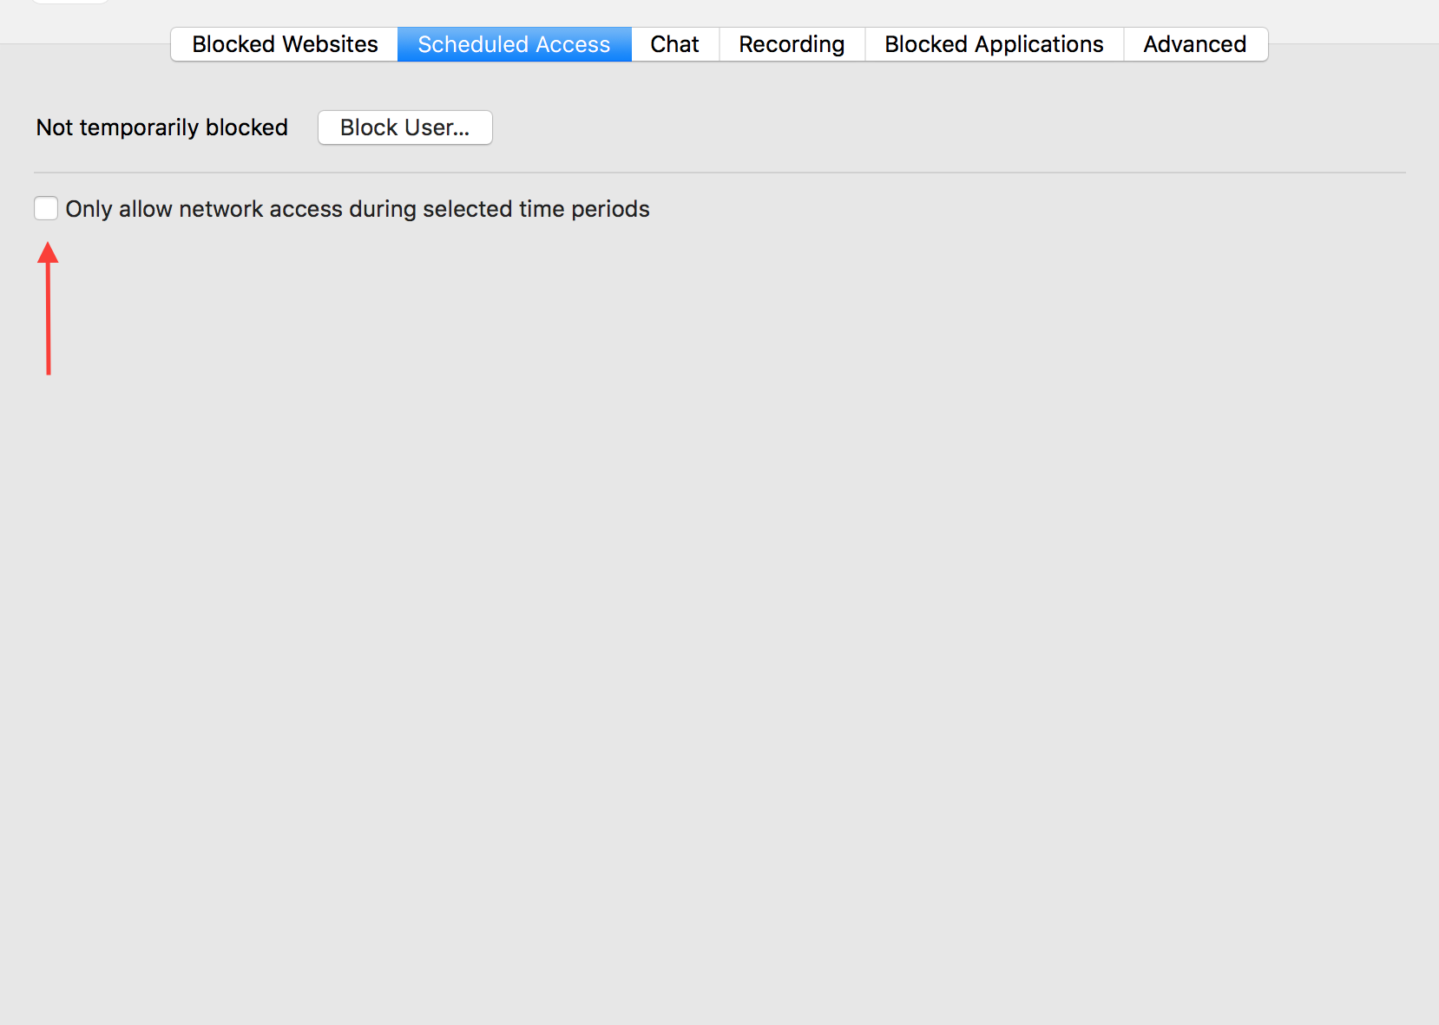Open the Blocked Applications tab

pyautogui.click(x=994, y=44)
